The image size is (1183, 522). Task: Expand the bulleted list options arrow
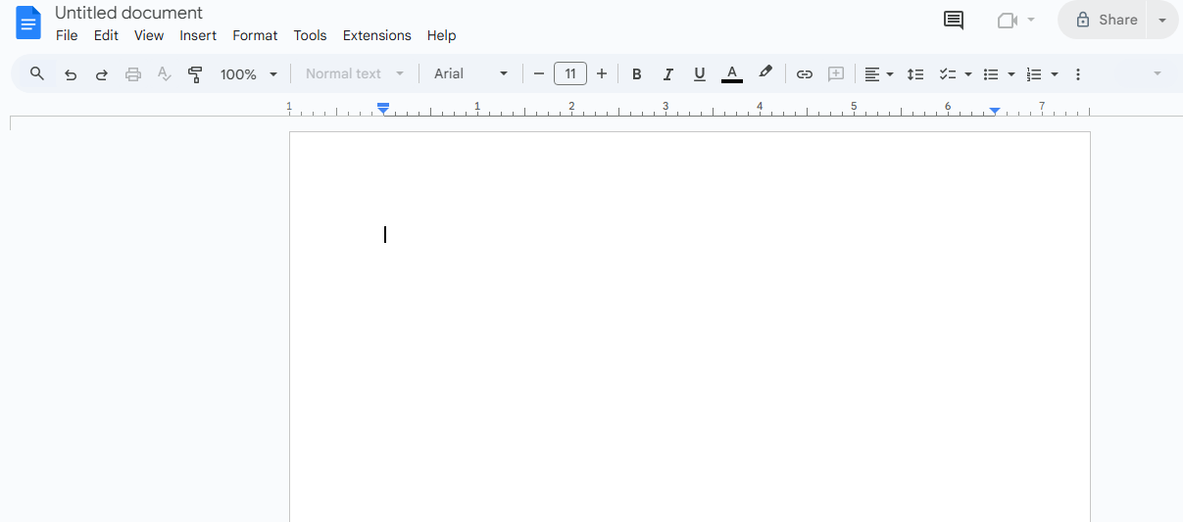pyautogui.click(x=1011, y=74)
